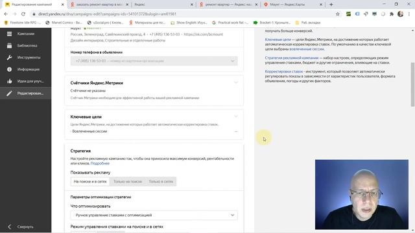The image size is (415, 233).
Task: Select Только на поиске option
Action: point(128,181)
